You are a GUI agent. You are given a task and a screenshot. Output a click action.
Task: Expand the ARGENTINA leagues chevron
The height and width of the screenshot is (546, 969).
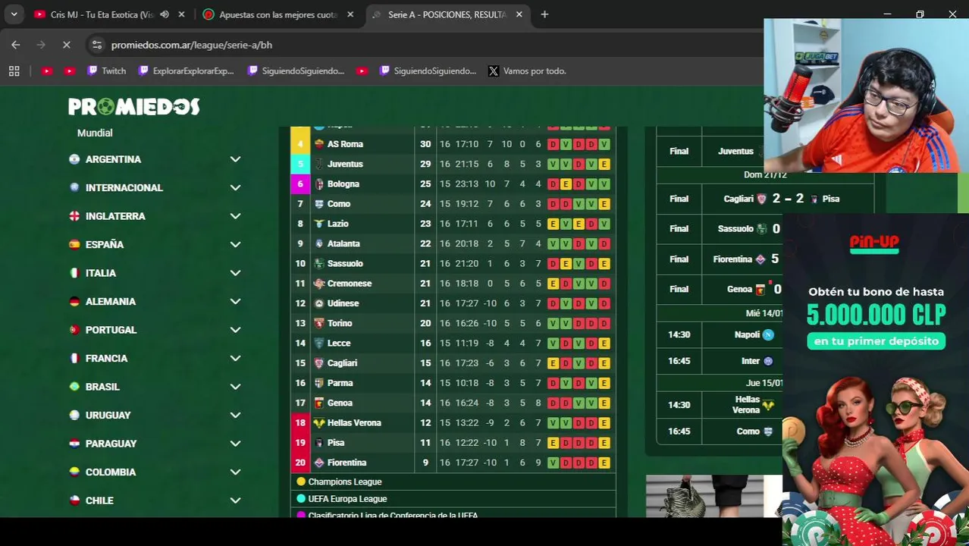(x=235, y=159)
